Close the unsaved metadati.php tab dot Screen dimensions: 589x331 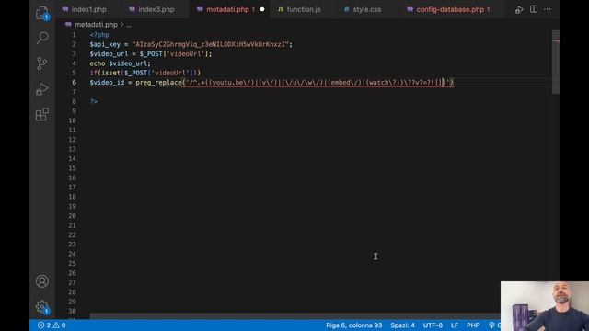click(x=262, y=9)
